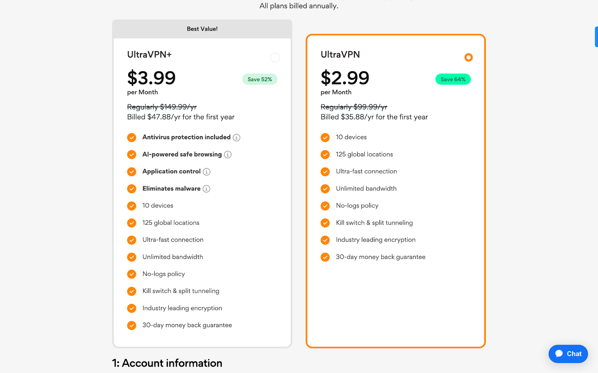Click checkmark beside UltraVPN No-logs policy
Image resolution: width=598 pixels, height=373 pixels.
tap(325, 206)
